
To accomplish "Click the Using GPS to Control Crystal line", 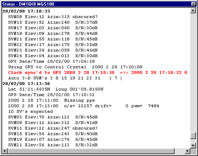I will pyautogui.click(x=75, y=67).
